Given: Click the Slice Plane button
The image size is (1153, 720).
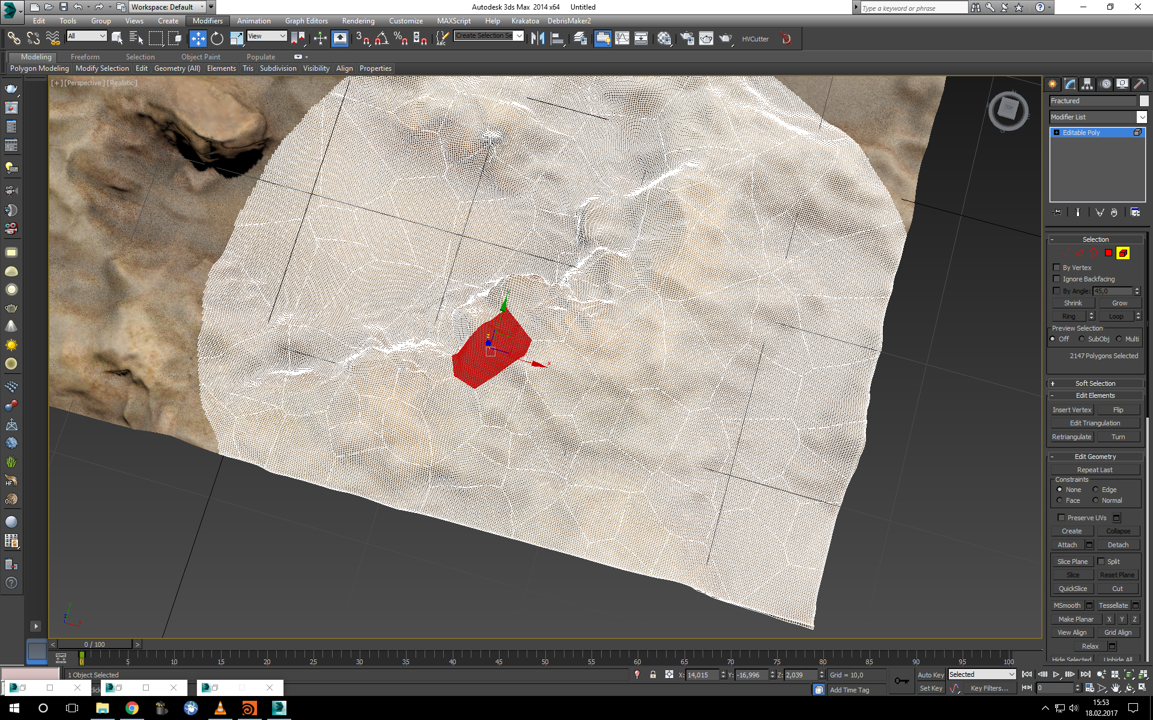Looking at the screenshot, I should [1072, 562].
